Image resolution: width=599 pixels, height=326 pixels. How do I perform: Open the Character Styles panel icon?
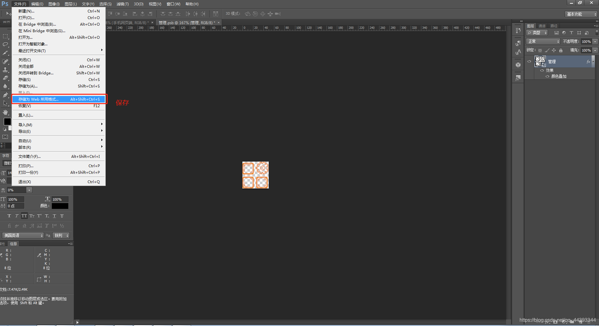coord(518,52)
